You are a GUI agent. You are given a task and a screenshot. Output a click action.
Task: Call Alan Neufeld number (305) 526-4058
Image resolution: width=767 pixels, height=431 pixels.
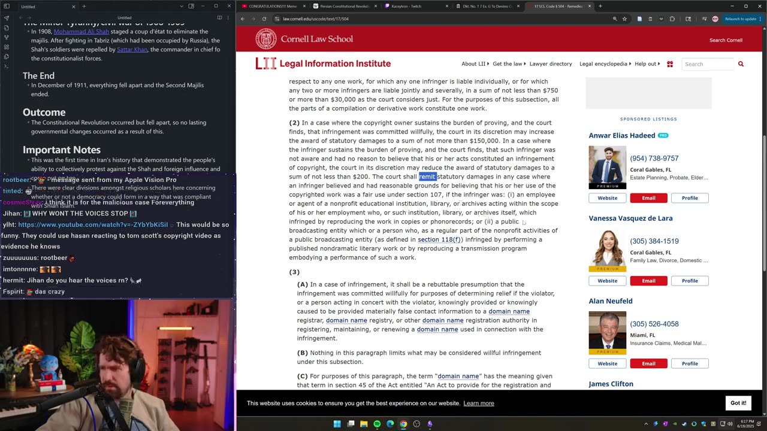(654, 324)
